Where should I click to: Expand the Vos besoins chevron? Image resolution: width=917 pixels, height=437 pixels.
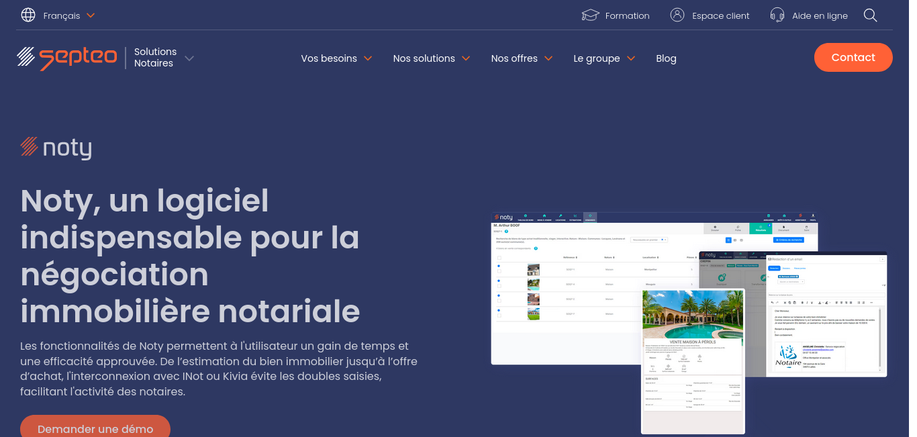(x=368, y=58)
